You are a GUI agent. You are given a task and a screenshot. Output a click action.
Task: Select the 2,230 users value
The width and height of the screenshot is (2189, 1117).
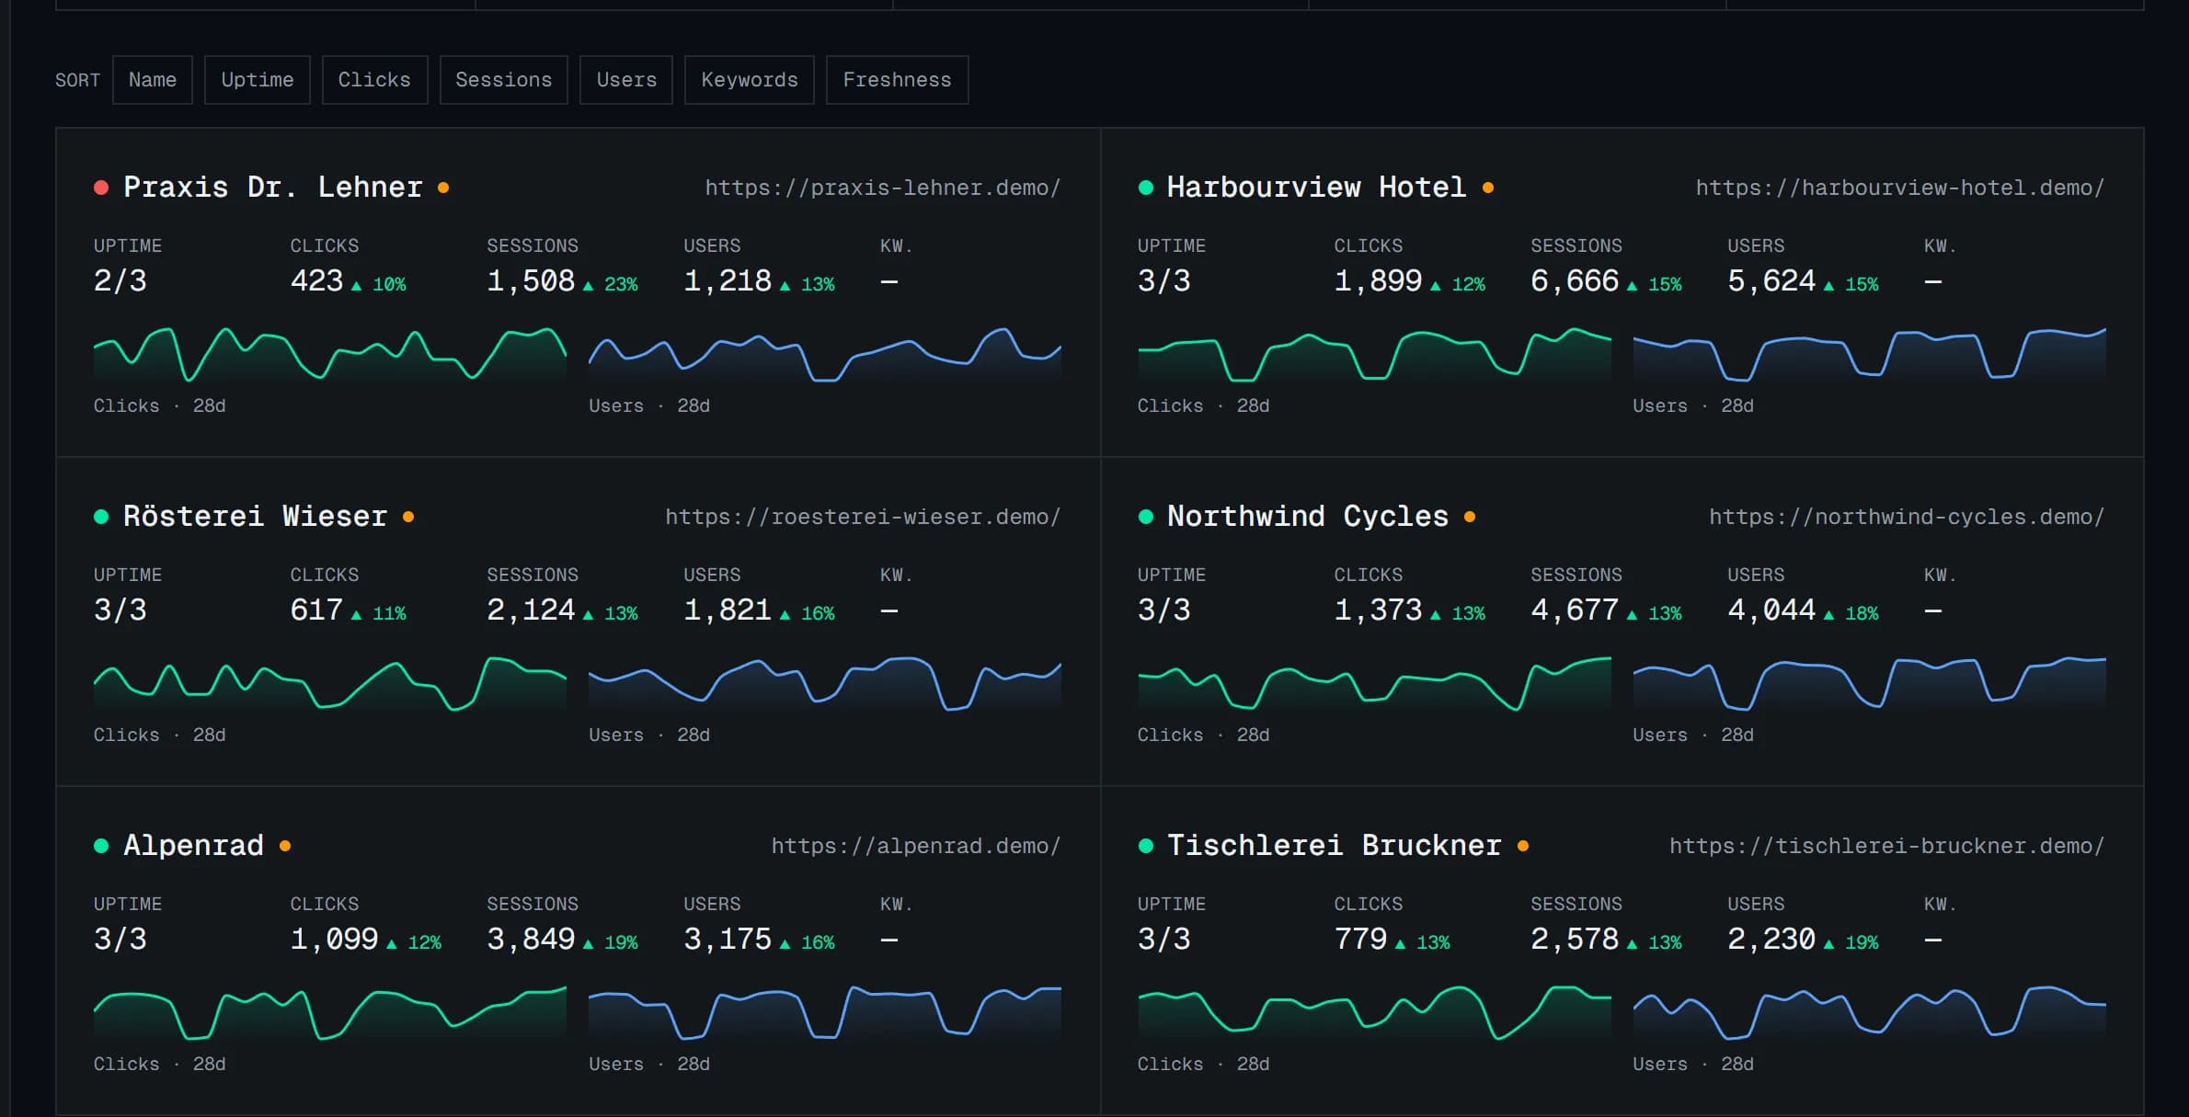click(x=1771, y=939)
